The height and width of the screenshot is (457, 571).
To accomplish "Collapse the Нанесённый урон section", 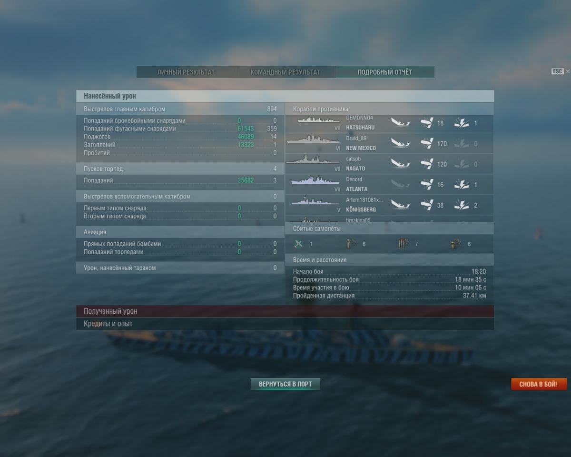I will (285, 96).
